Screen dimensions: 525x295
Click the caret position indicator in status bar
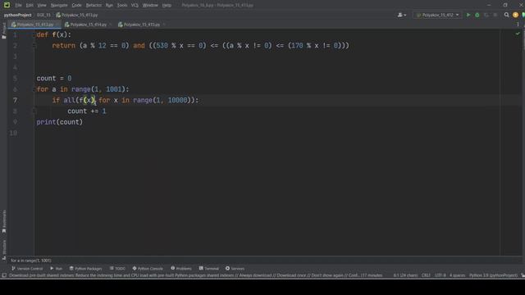[405, 275]
